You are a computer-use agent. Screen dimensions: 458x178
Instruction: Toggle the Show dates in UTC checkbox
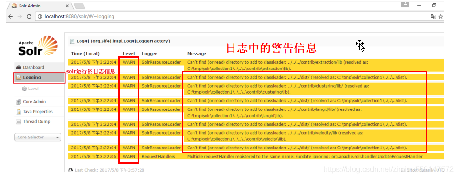pyautogui.click(x=403, y=170)
